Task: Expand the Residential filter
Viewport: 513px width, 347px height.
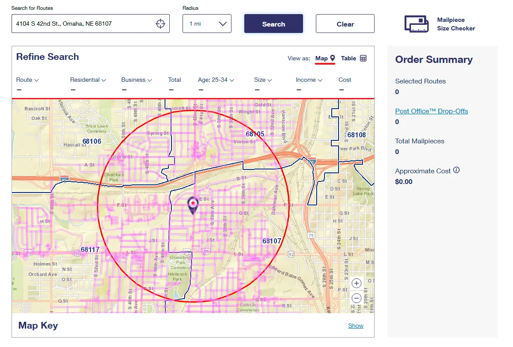Action: point(88,80)
